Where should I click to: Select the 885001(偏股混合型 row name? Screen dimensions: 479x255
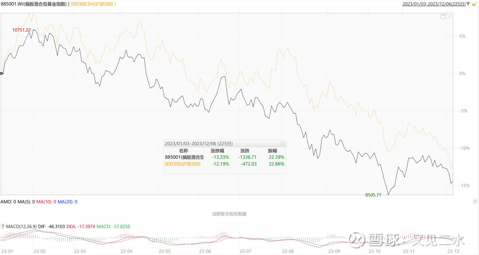(x=184, y=157)
